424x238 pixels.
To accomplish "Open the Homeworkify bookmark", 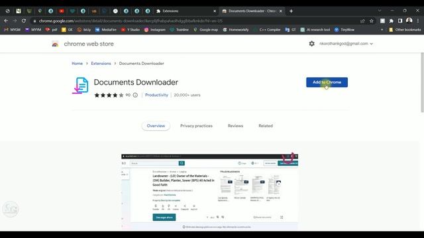I will pos(236,30).
